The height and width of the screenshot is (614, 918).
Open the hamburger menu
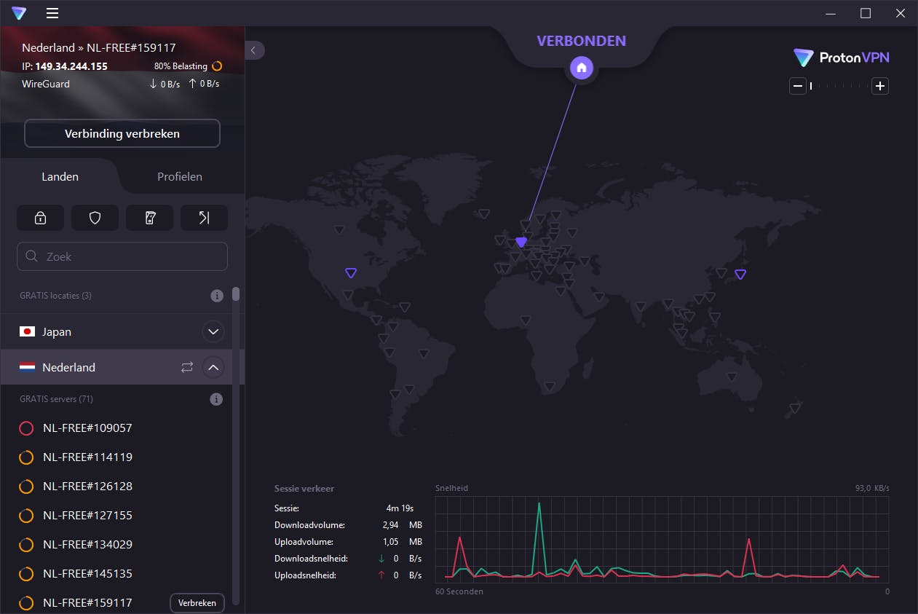(x=52, y=13)
